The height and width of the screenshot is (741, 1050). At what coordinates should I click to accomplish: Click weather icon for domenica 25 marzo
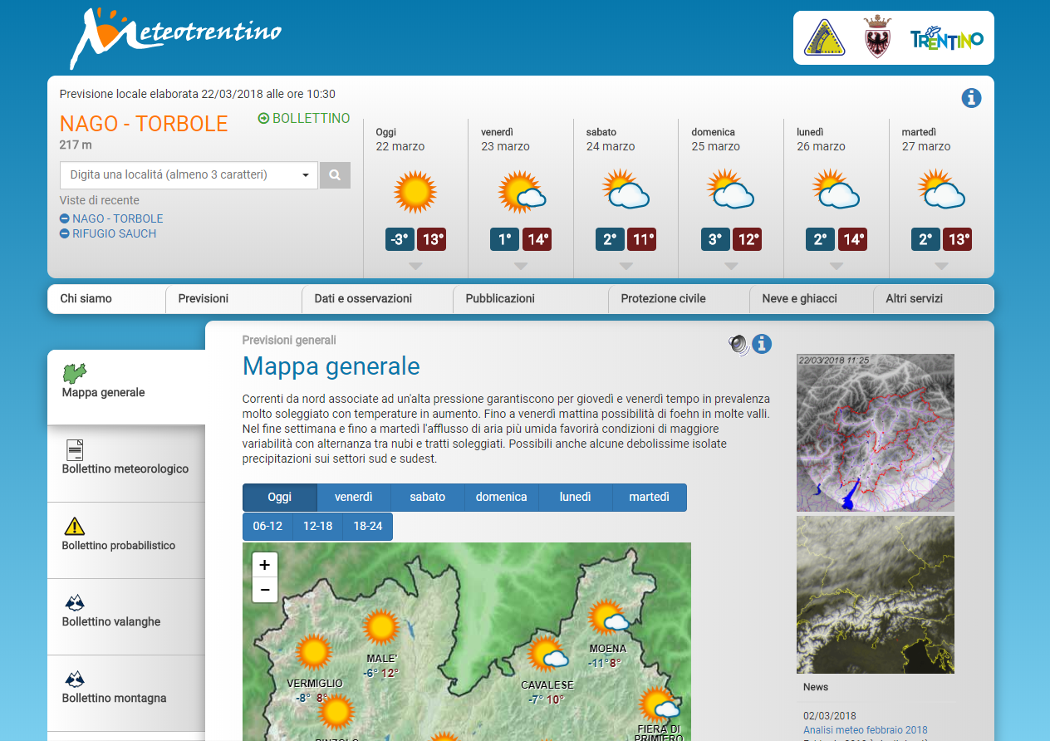pyautogui.click(x=731, y=189)
